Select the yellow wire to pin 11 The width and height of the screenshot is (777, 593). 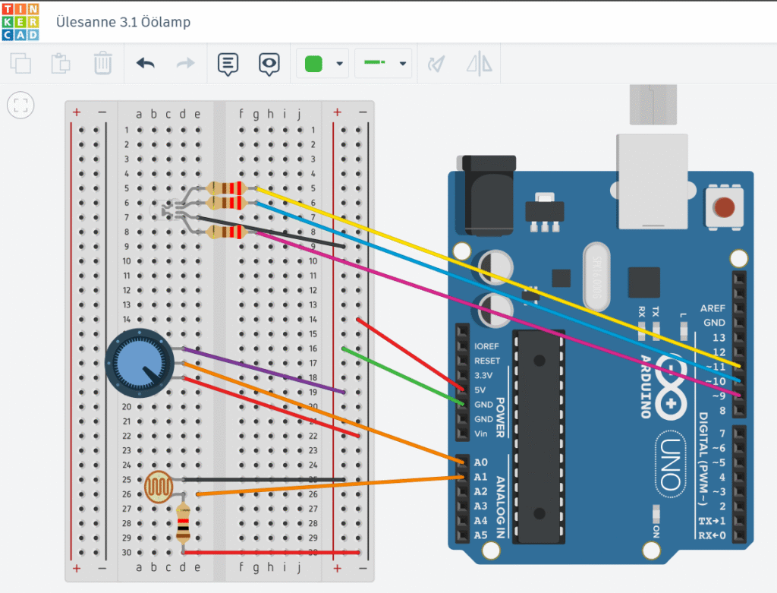point(498,276)
